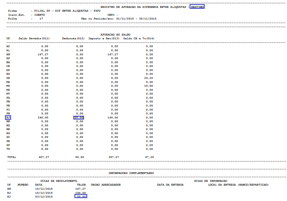Image resolution: width=287 pixels, height=201 pixels.
Task: Click the DF row state code
Action: pos(8,70)
